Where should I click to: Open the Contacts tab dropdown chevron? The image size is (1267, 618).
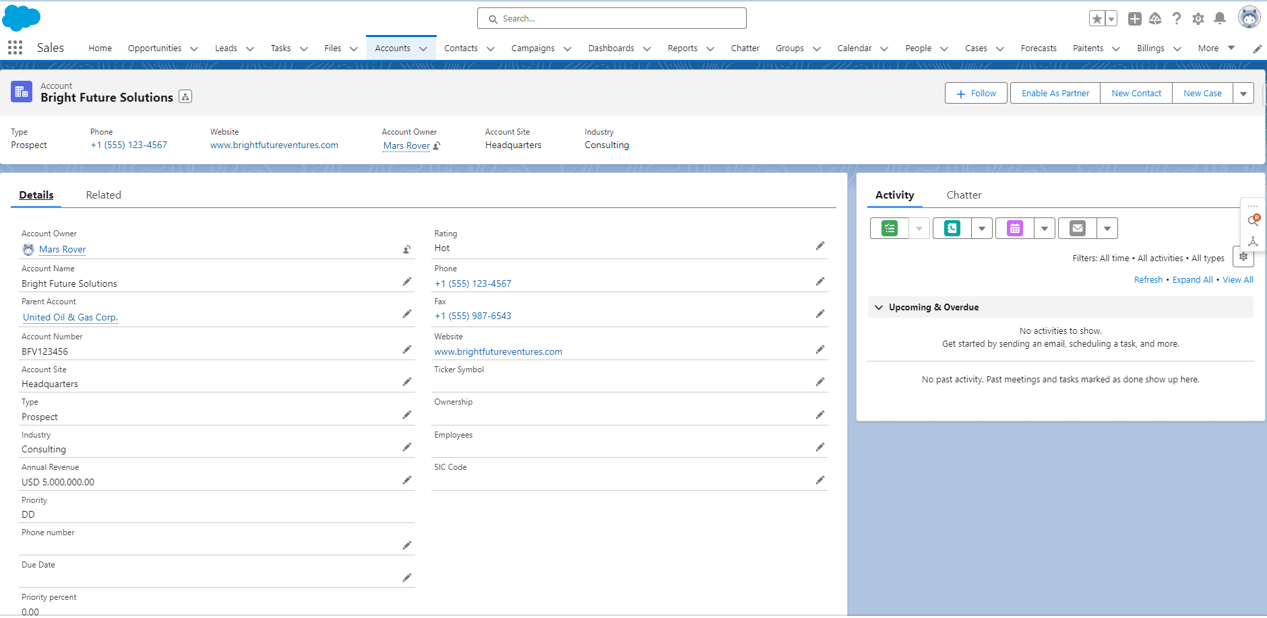pos(491,48)
